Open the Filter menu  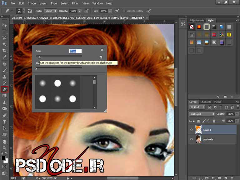pyautogui.click(x=75, y=3)
